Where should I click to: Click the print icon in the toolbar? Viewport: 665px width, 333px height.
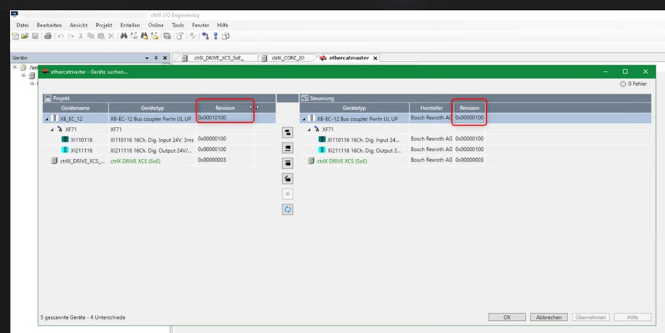tap(48, 36)
